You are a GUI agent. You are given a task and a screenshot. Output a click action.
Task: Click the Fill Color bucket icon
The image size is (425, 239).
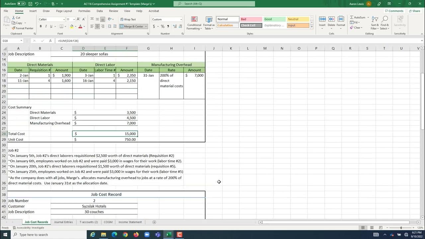[x=72, y=26]
